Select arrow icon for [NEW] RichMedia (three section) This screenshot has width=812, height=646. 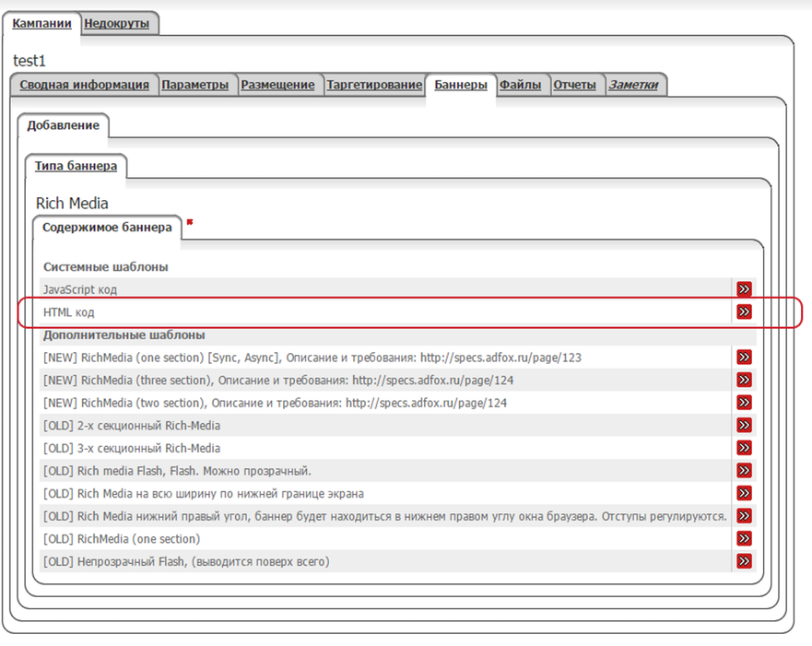pyautogui.click(x=744, y=380)
